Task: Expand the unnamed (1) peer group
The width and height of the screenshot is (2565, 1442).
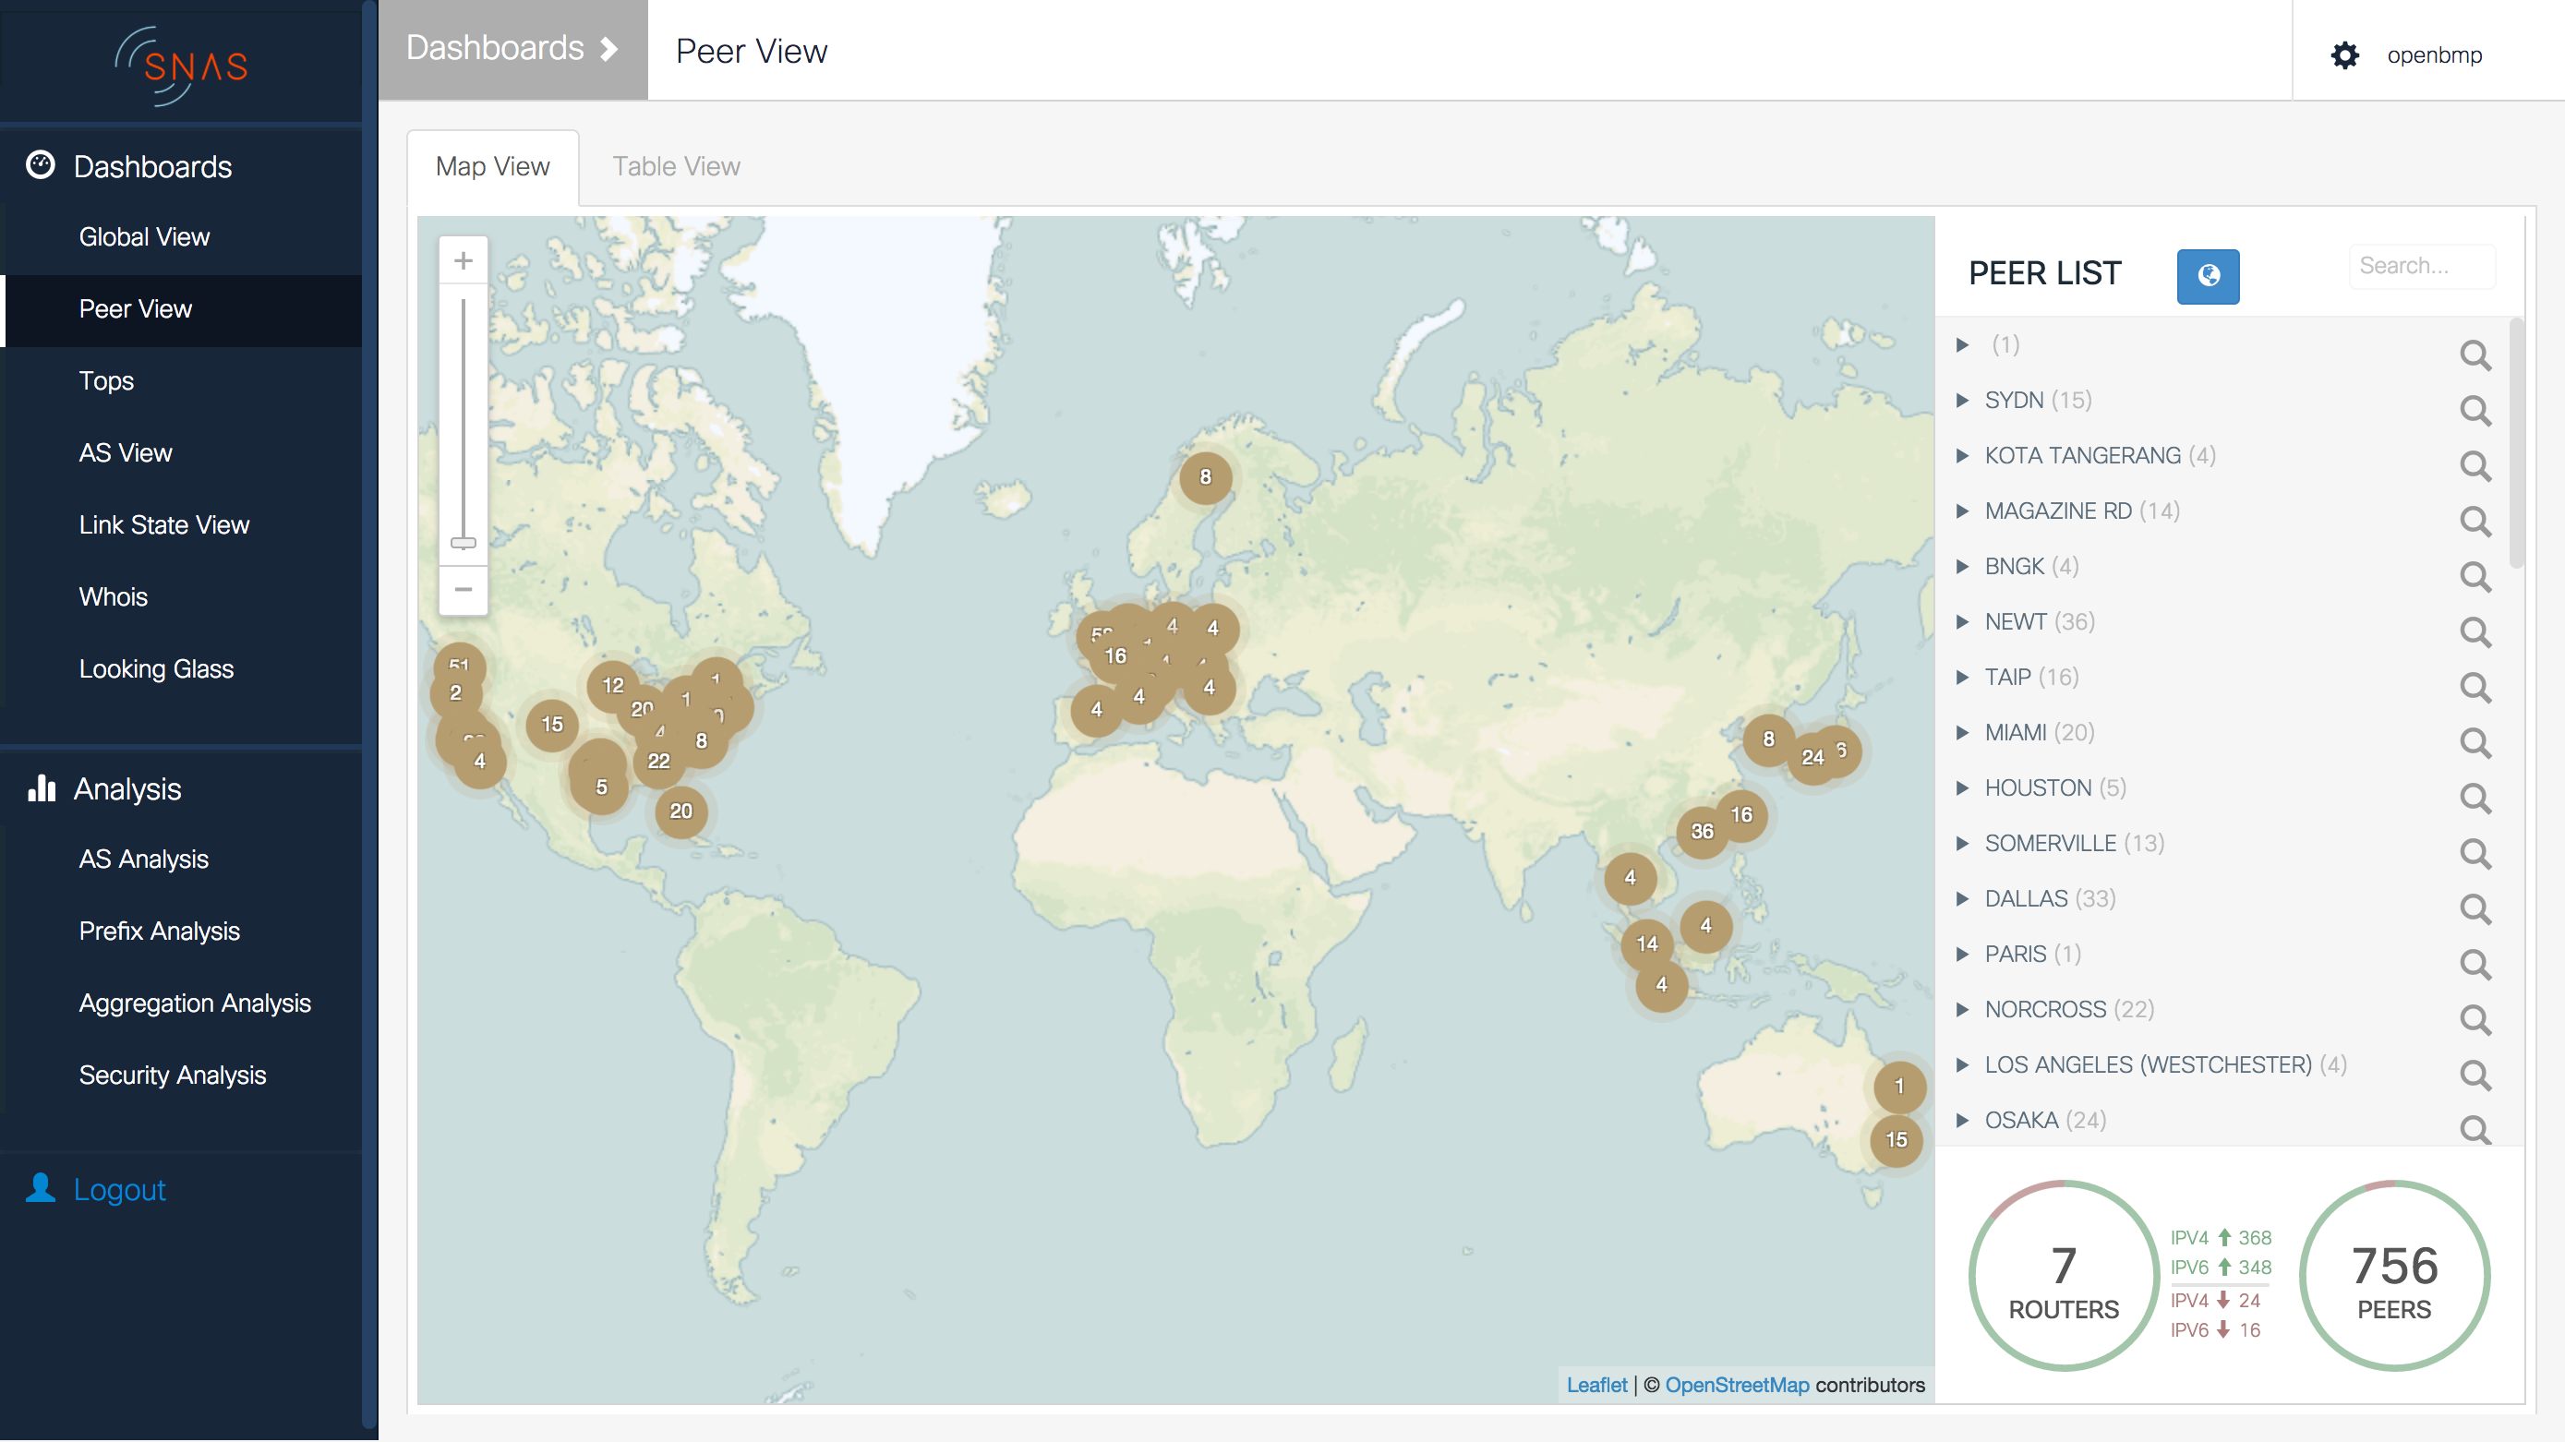Action: [1961, 345]
